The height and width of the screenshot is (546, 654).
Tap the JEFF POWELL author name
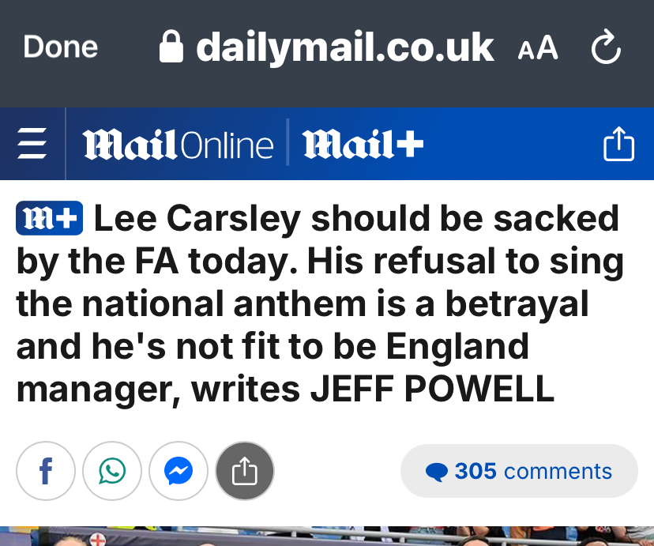433,389
